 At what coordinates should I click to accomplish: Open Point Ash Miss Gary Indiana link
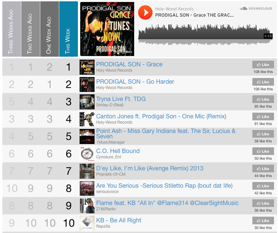pos(166,134)
